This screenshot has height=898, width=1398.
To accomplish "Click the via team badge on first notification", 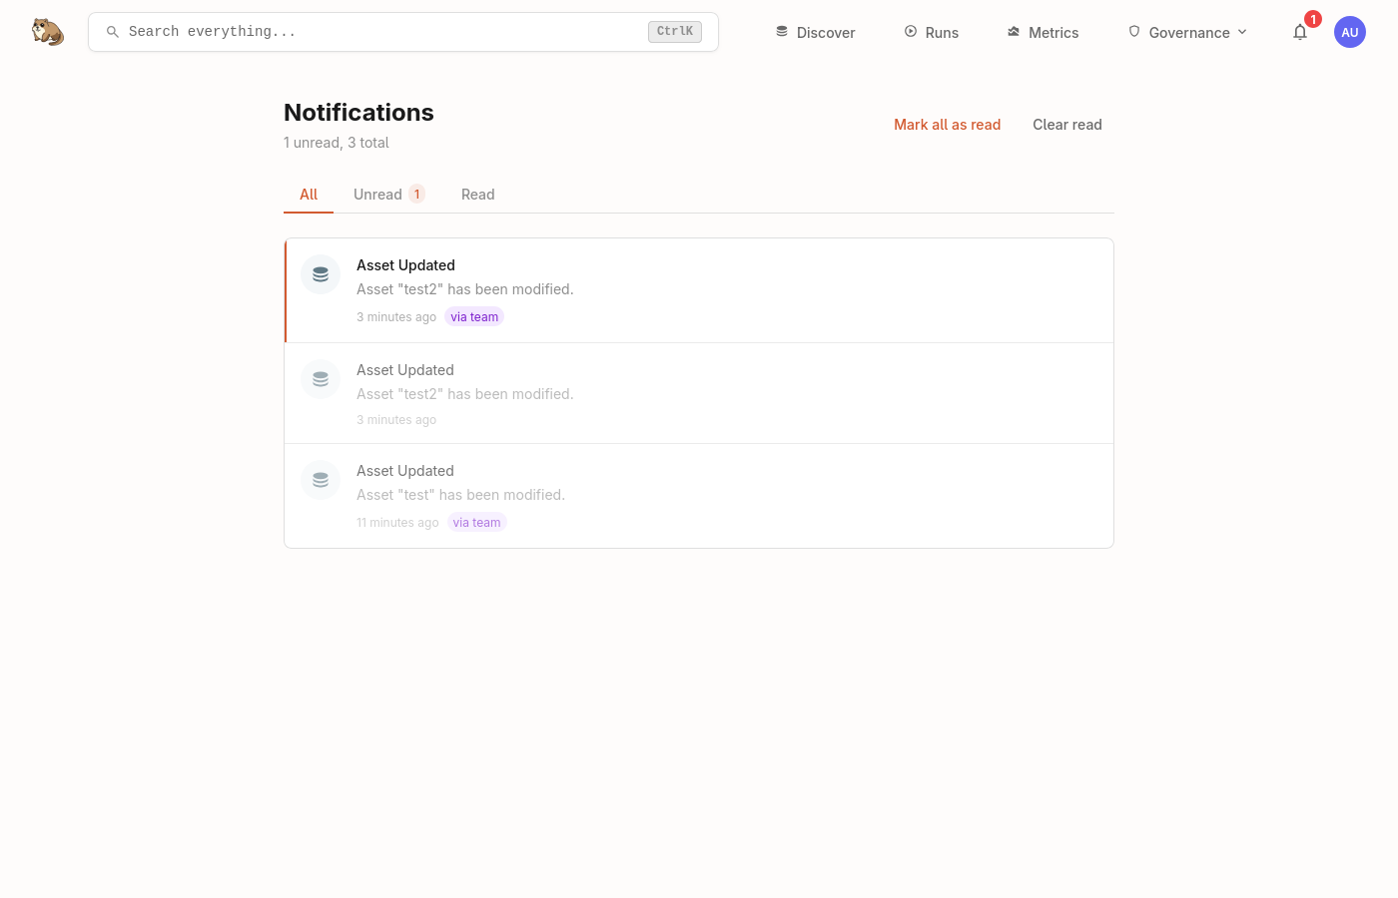I will coord(474,316).
